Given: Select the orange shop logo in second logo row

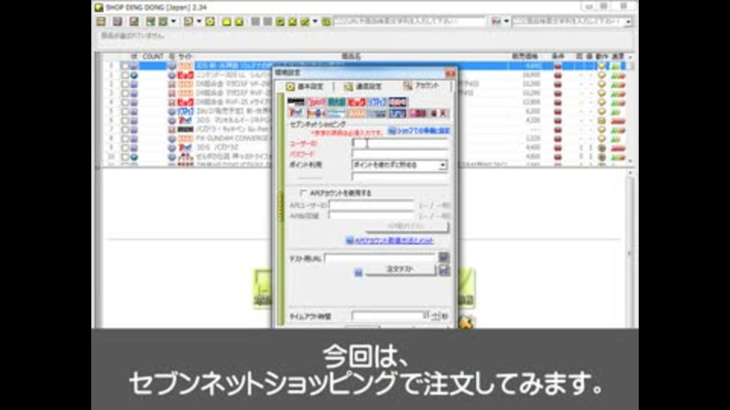Looking at the screenshot, I should coord(357,113).
